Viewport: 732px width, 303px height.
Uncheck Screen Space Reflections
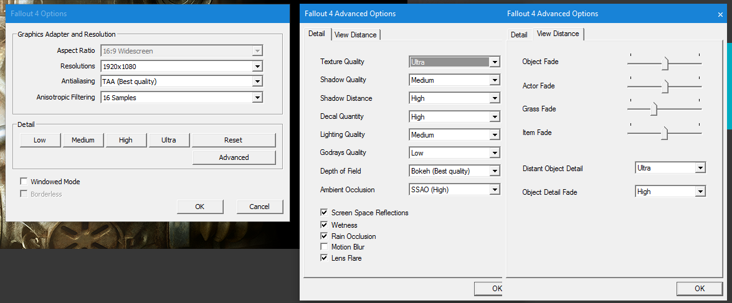click(x=324, y=213)
